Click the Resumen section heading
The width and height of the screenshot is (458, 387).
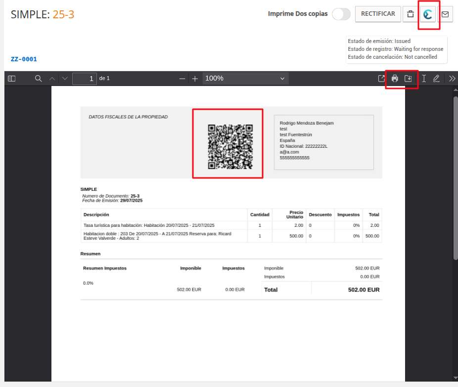(90, 254)
